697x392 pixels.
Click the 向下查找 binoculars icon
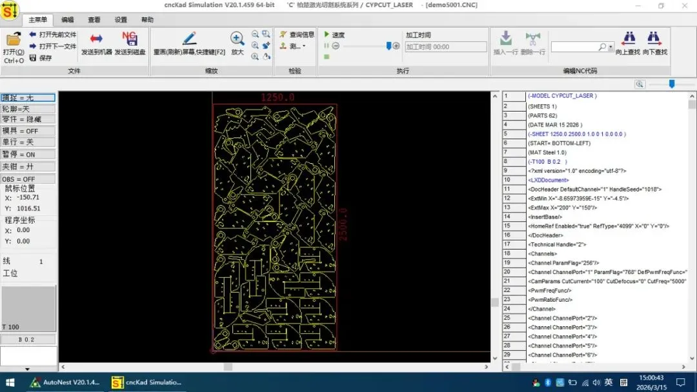[654, 38]
